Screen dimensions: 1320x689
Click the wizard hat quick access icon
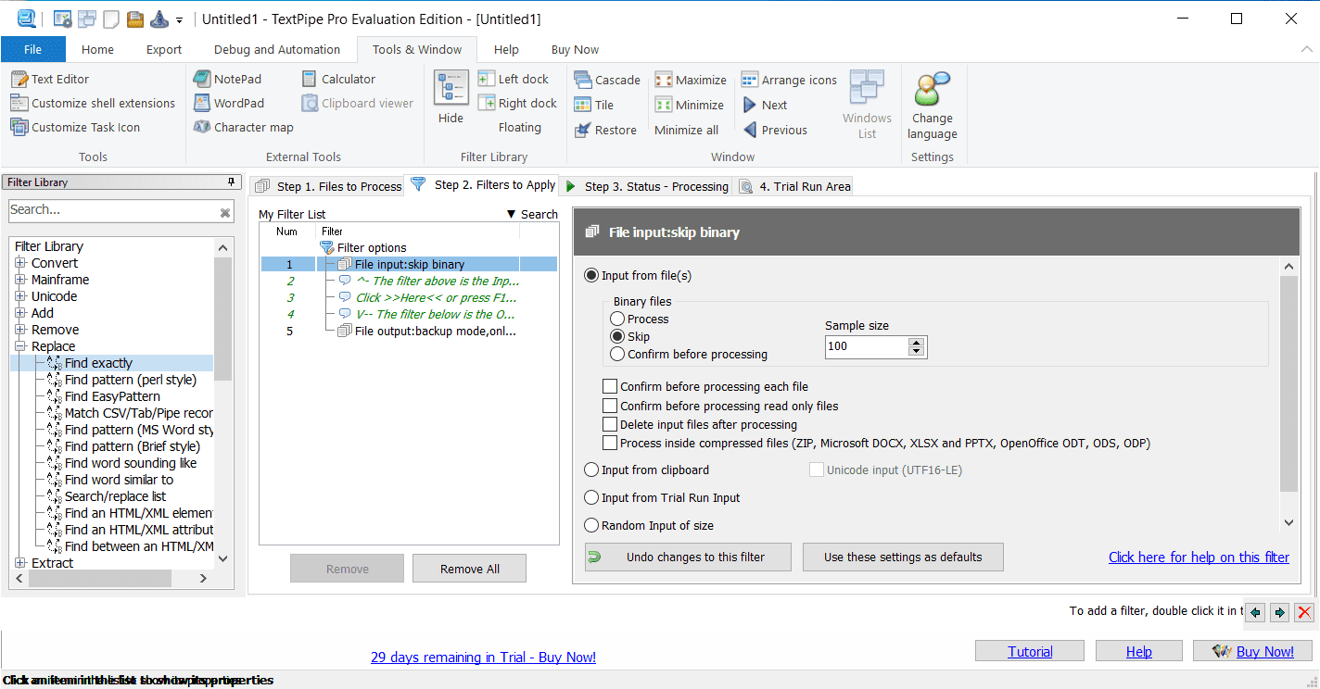click(x=159, y=19)
